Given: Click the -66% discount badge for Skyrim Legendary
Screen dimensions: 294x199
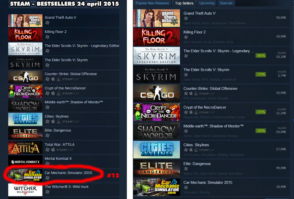Looking at the screenshot, I should coord(261,55).
